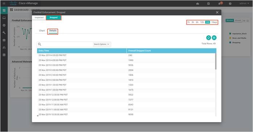Open the tasks clipboard icon in top bar
Screen dimensions: 253x132
point(208,4)
